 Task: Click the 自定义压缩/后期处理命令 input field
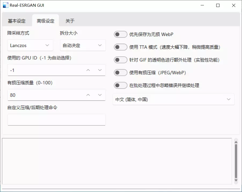pos(56,119)
